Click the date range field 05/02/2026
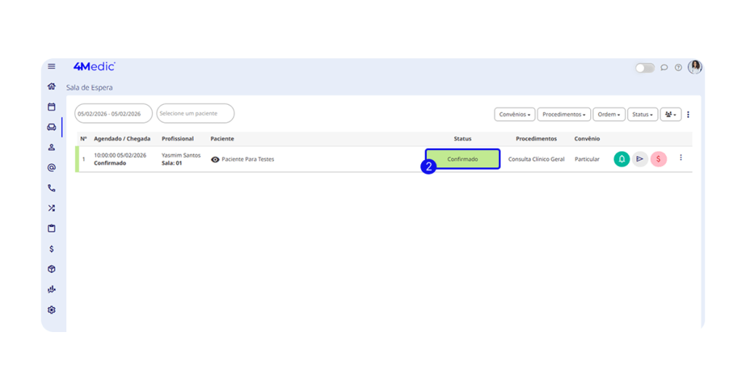 [113, 114]
